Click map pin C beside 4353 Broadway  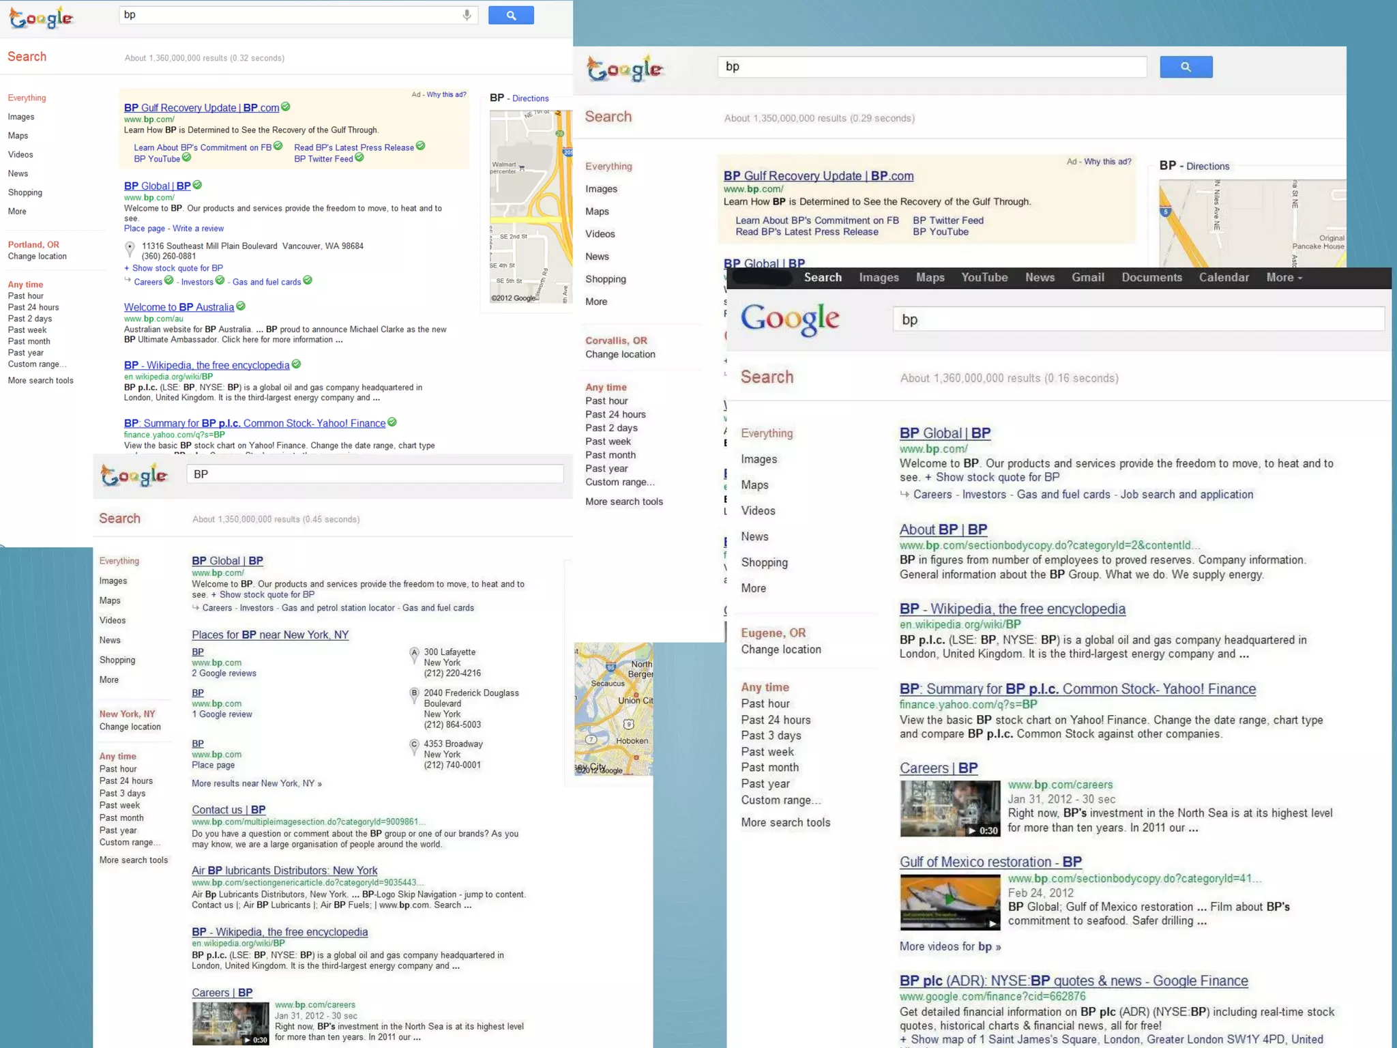coord(413,746)
